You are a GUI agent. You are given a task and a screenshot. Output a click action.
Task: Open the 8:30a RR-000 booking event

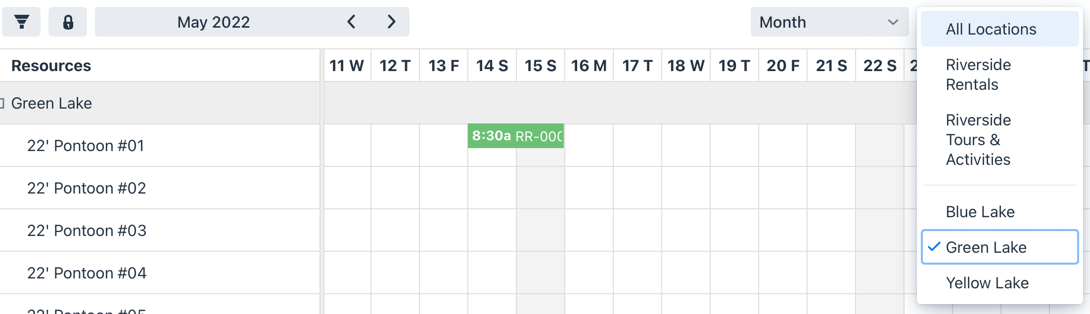click(516, 136)
